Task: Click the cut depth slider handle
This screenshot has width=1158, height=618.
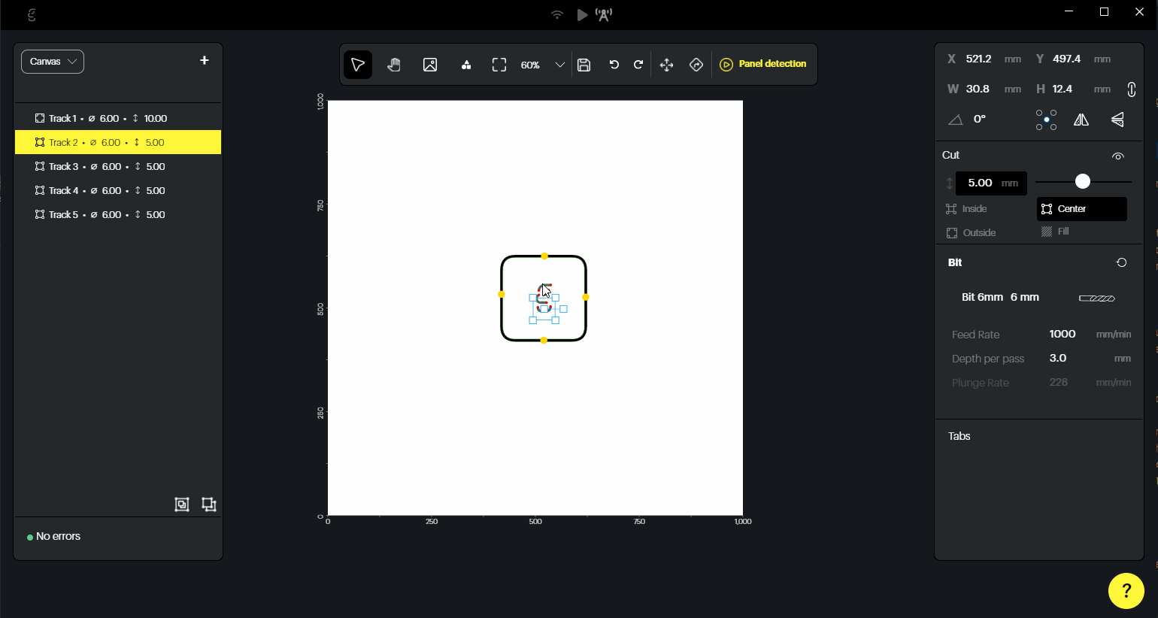Action: point(1082,182)
